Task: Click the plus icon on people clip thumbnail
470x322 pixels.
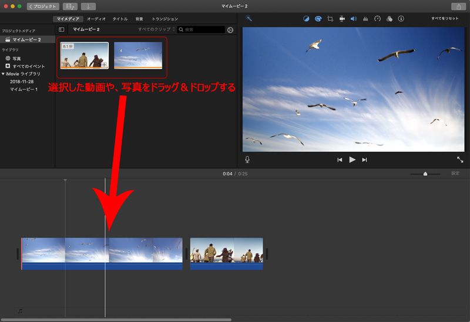Action: click(x=104, y=65)
